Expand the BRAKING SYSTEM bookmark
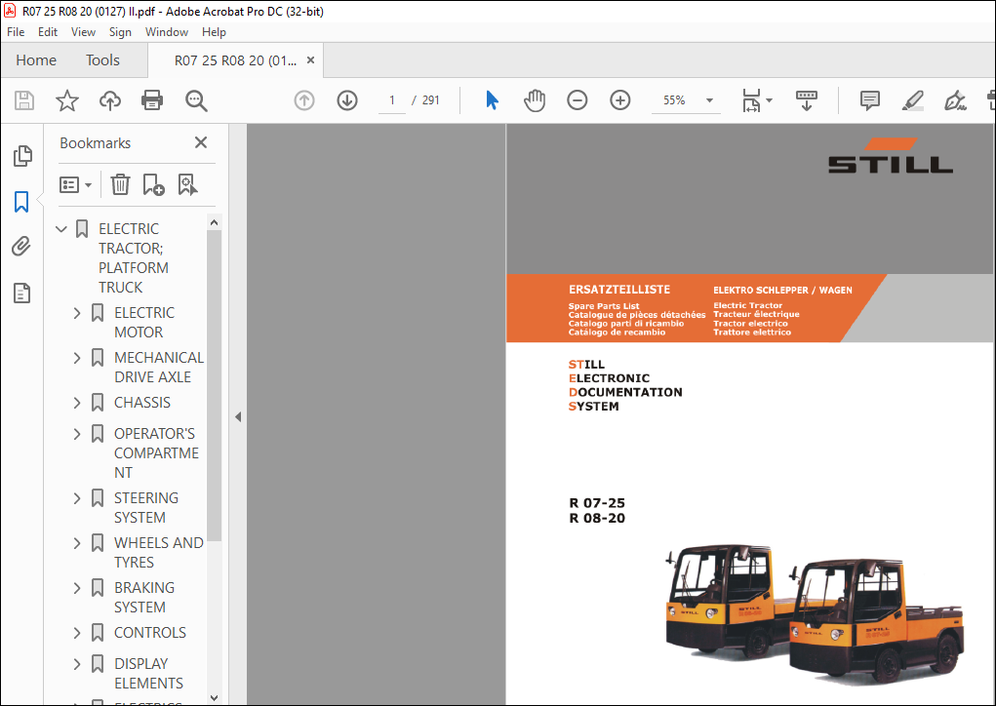The height and width of the screenshot is (706, 996). [77, 588]
